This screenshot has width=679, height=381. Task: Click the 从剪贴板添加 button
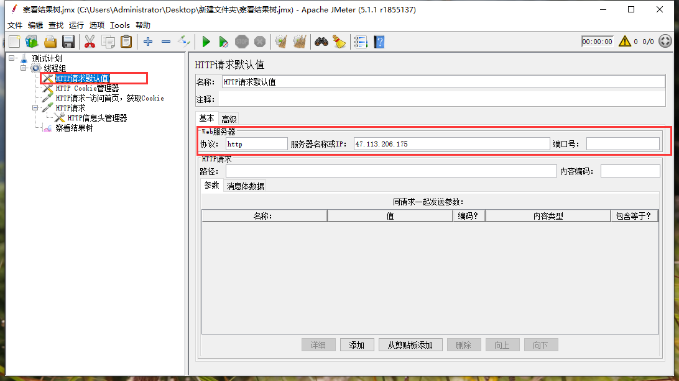(410, 345)
